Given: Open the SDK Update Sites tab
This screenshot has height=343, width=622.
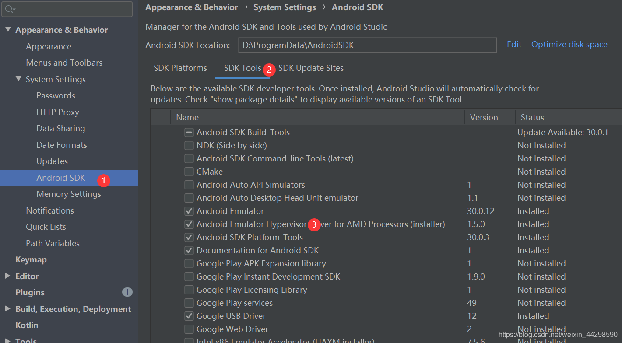Looking at the screenshot, I should pyautogui.click(x=311, y=68).
